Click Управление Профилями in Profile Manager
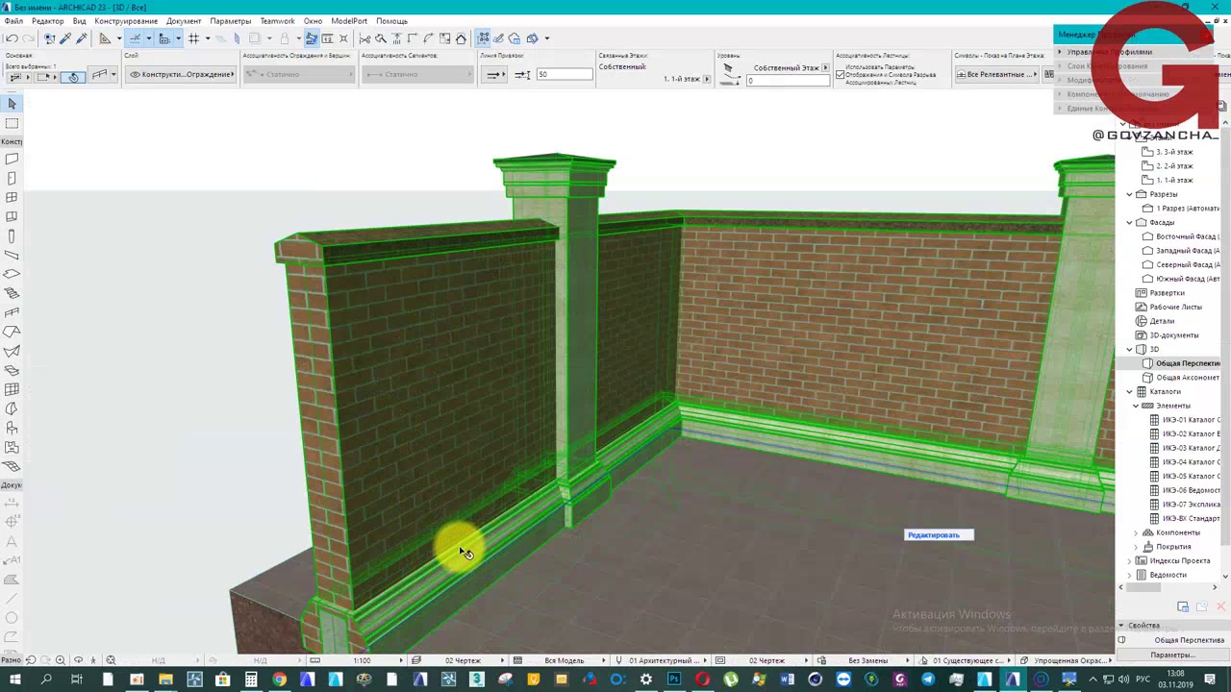 coord(1109,52)
